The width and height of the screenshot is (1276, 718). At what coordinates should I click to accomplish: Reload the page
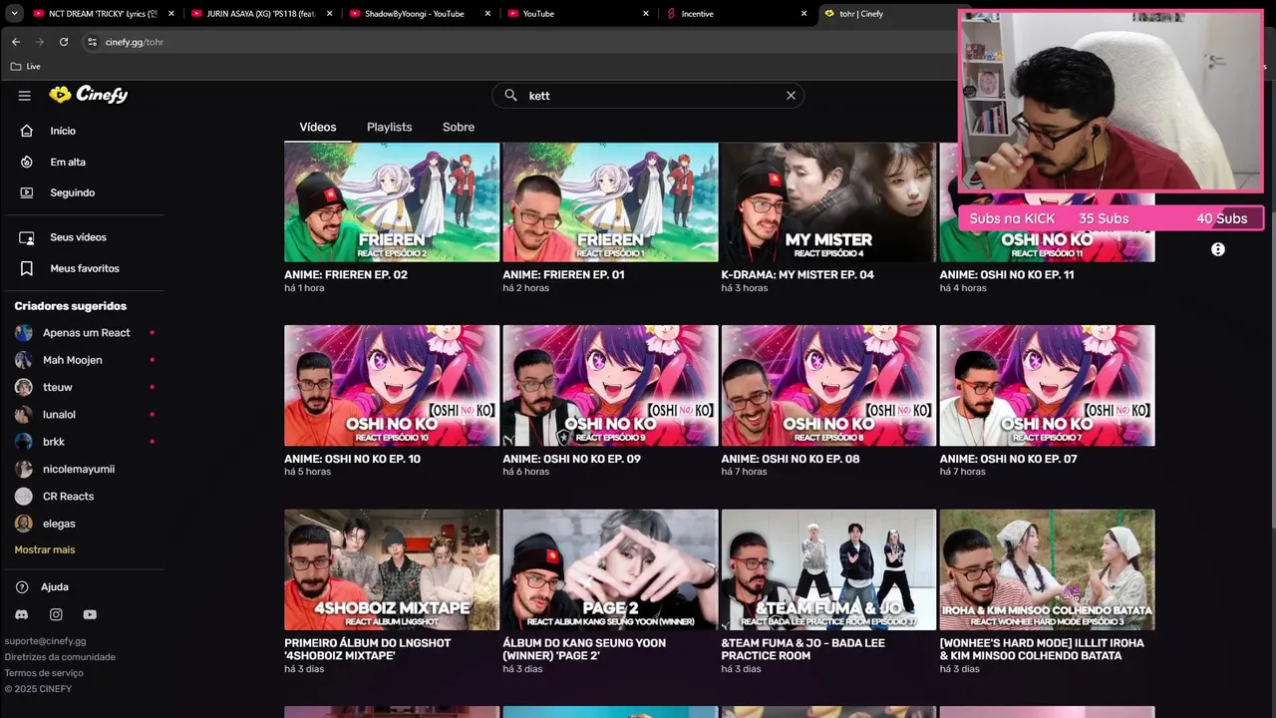pyautogui.click(x=64, y=42)
